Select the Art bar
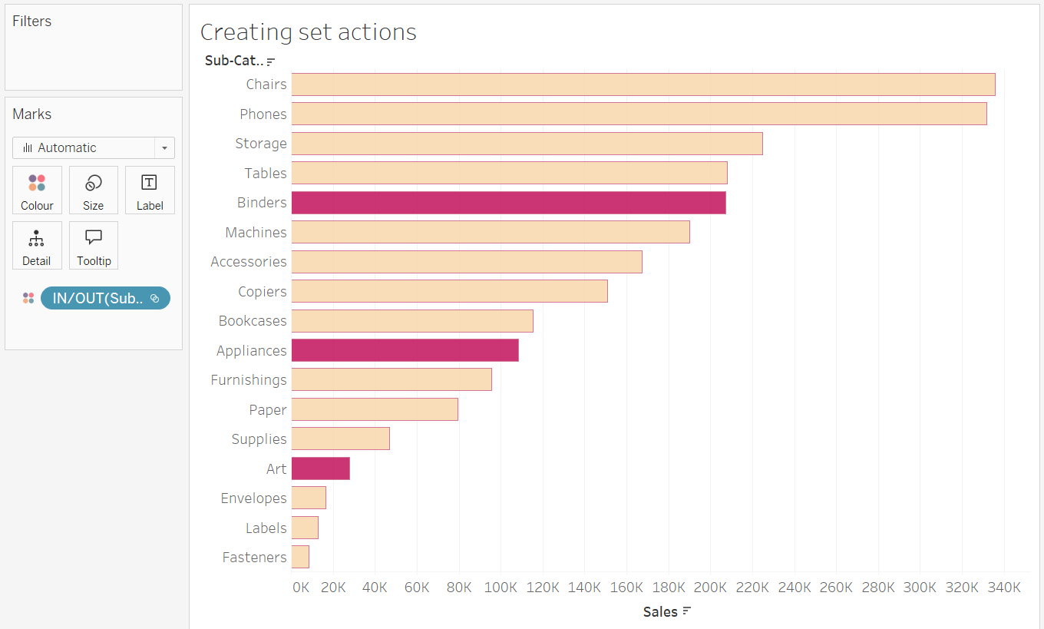1044x629 pixels. pyautogui.click(x=320, y=468)
